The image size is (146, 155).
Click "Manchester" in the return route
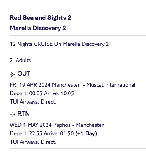(90, 125)
